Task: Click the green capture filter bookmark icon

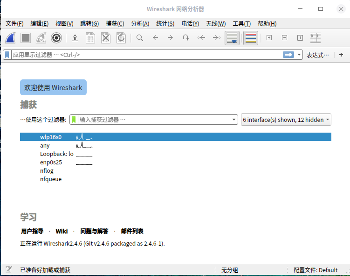Action: pos(74,120)
